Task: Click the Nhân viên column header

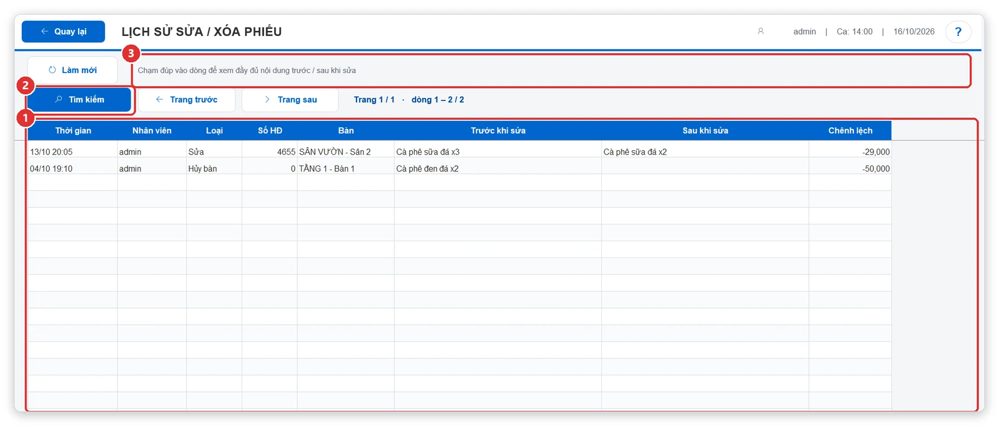Action: tap(152, 131)
